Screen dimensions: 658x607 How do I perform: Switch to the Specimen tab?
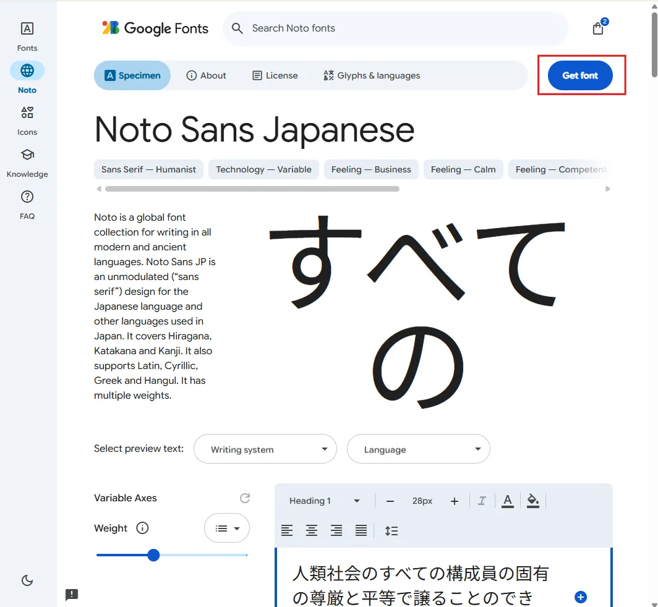point(132,75)
